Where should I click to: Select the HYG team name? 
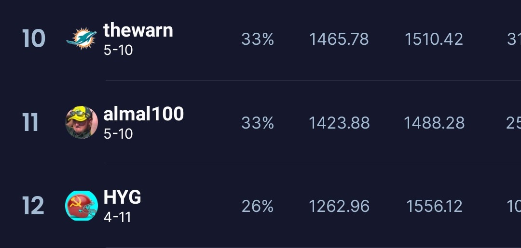coord(123,197)
